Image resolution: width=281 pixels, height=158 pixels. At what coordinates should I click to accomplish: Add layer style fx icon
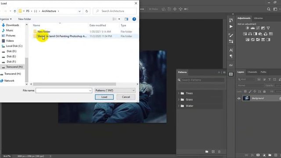(252, 155)
